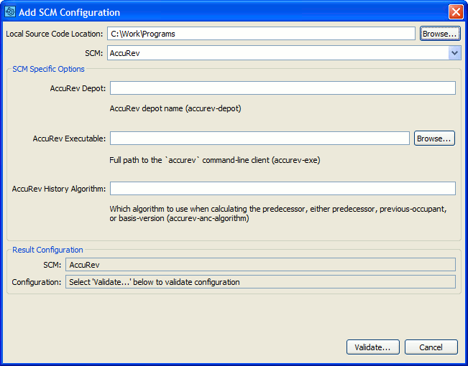Expand the SCM dropdown arrow
This screenshot has width=468, height=366.
[x=454, y=52]
